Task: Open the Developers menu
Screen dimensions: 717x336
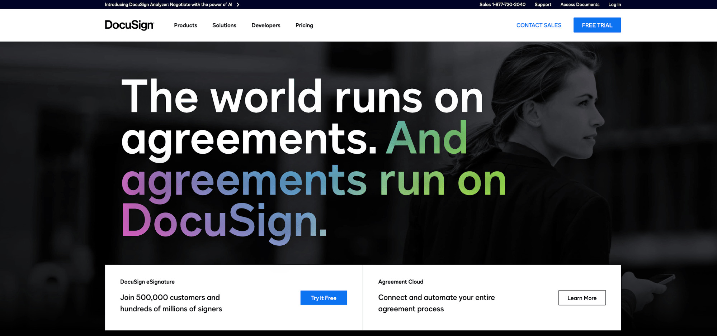Action: click(266, 25)
